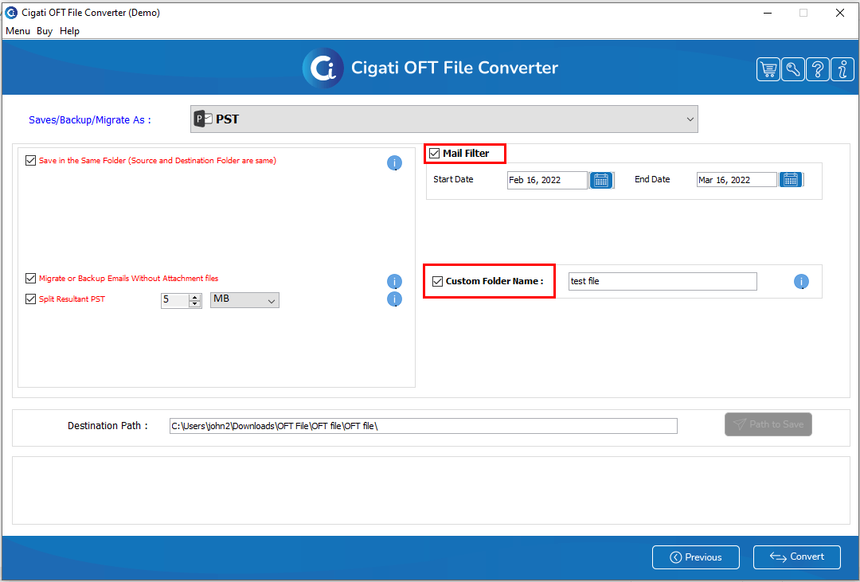Click the 'Destination Path :' label

[x=107, y=426]
